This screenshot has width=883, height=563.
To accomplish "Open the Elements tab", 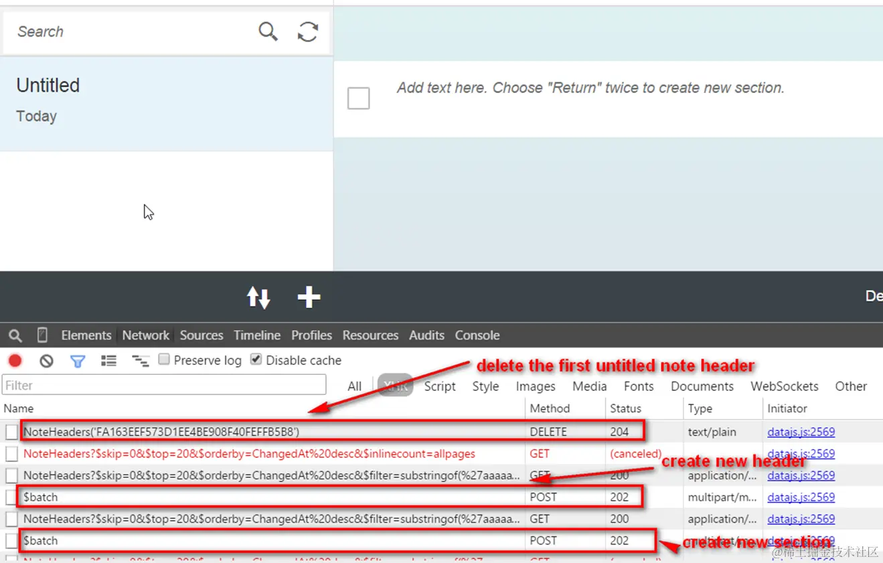I will (x=86, y=335).
